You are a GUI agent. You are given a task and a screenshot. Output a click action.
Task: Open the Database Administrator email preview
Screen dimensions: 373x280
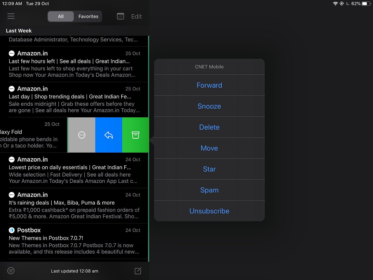[x=74, y=41]
